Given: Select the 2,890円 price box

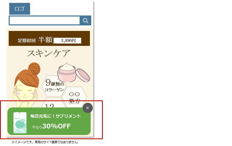Looking at the screenshot, I should [x=67, y=41].
